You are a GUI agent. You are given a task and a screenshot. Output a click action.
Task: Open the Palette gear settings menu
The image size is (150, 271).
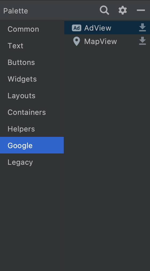point(123,10)
